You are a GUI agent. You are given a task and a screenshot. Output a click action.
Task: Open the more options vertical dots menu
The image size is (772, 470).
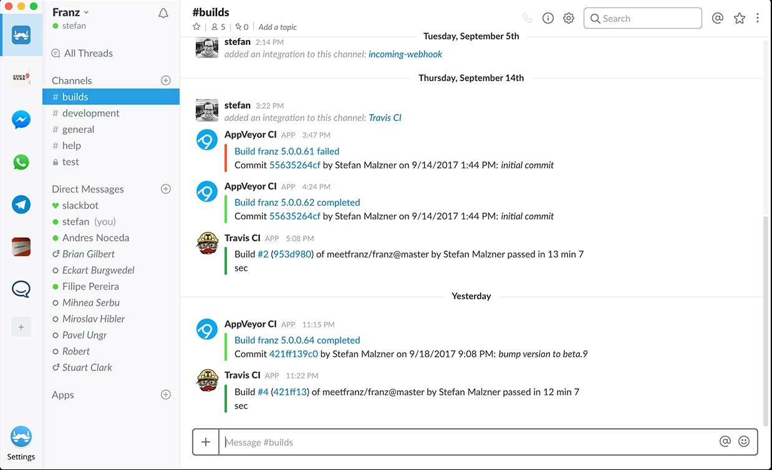(758, 18)
